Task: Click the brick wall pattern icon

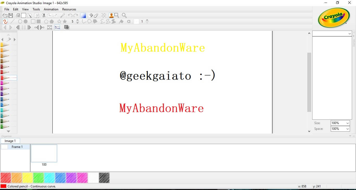Action: click(104, 16)
